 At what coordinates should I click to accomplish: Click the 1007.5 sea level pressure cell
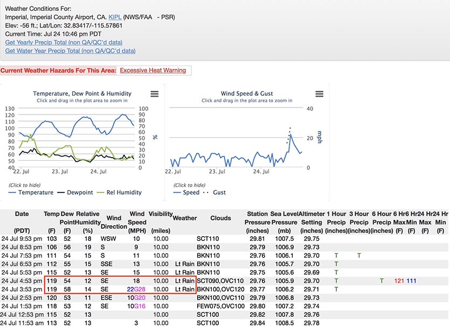pyautogui.click(x=284, y=239)
